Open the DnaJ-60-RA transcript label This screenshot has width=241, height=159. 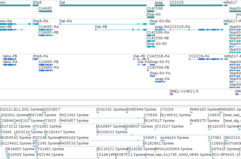click(160, 21)
